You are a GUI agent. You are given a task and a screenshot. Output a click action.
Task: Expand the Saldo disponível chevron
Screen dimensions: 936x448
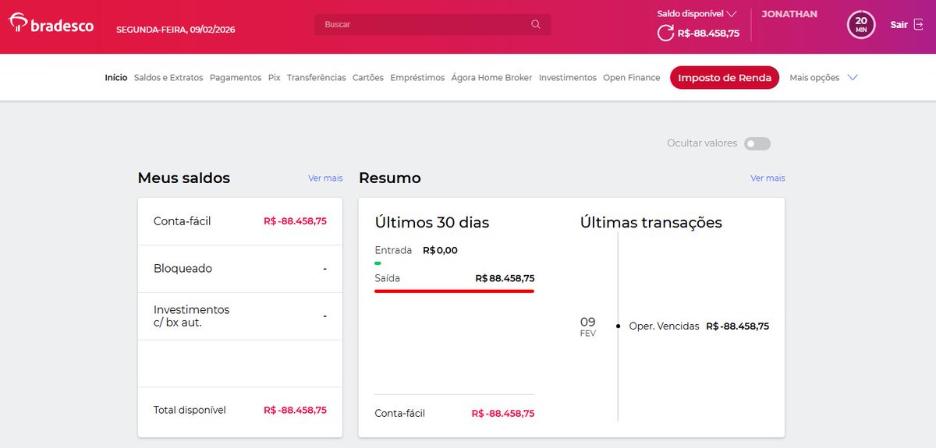click(x=731, y=13)
